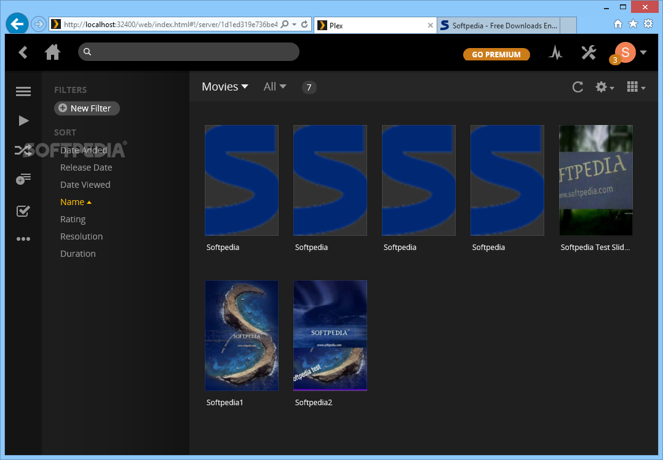The image size is (663, 460).
Task: Click the Softpedia Test Slid... title
Action: pos(595,247)
